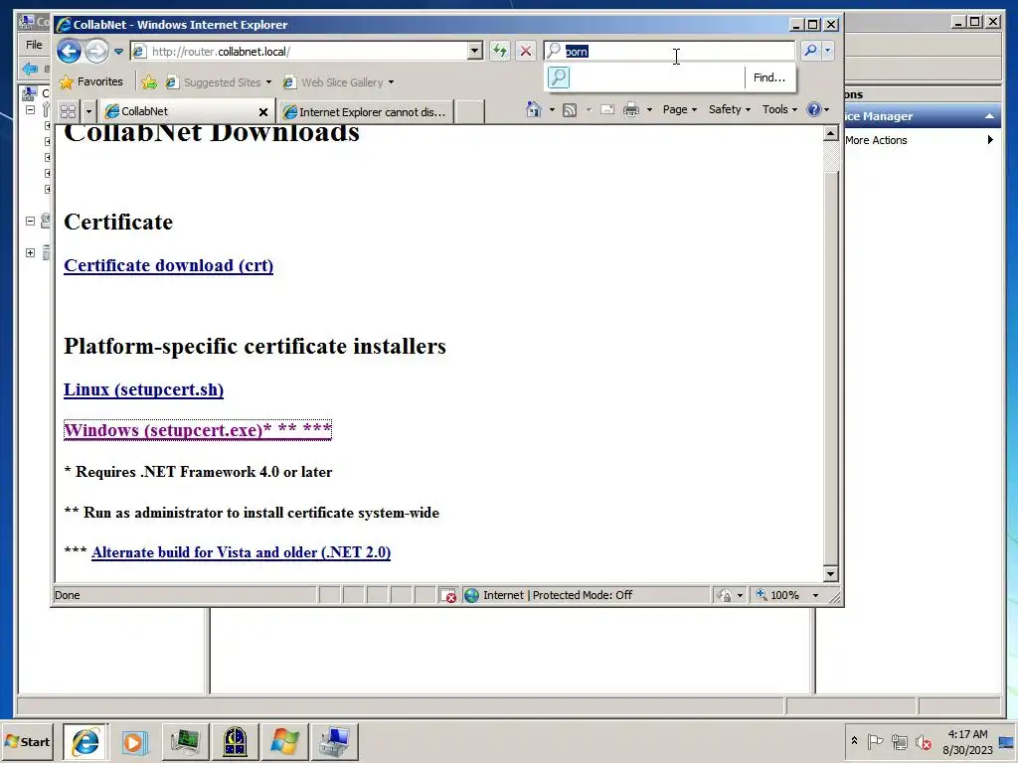Click the security lock icon in status bar
Image resolution: width=1018 pixels, height=763 pixels.
pos(725,595)
